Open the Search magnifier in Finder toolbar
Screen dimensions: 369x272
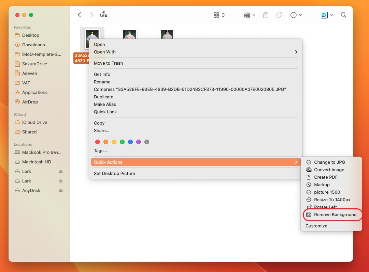[x=343, y=15]
